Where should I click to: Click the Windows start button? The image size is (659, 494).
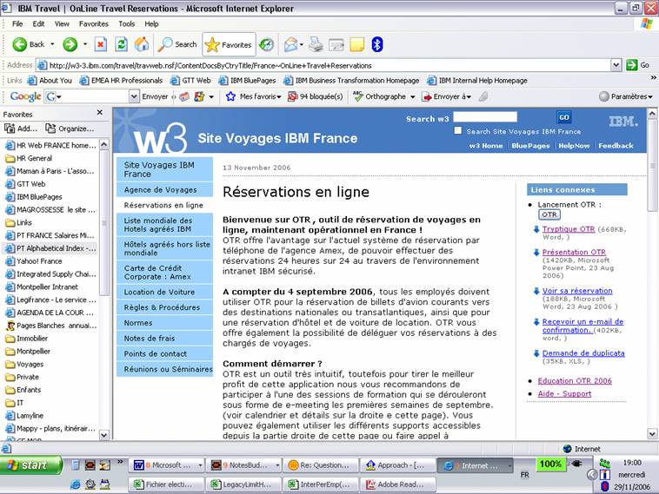click(x=30, y=465)
